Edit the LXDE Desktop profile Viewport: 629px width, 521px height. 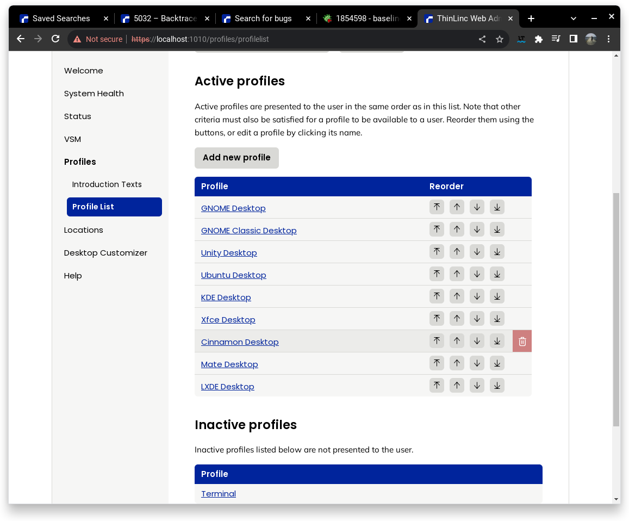click(227, 387)
